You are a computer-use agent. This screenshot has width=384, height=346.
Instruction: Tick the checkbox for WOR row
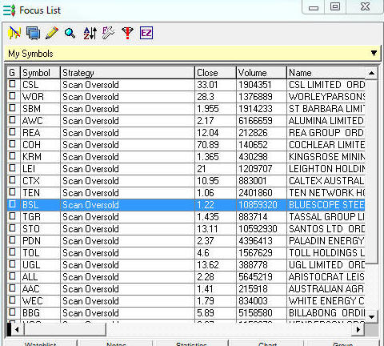pyautogui.click(x=12, y=96)
